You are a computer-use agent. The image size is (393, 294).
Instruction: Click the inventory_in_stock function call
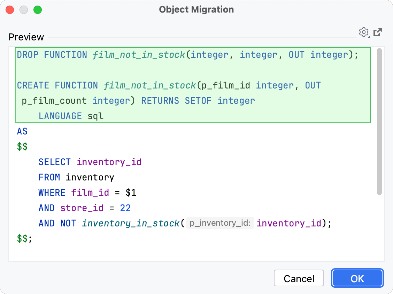pyautogui.click(x=131, y=223)
